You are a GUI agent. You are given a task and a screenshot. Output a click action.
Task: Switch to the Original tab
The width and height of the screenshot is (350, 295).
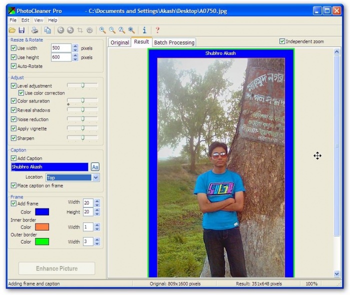[119, 42]
